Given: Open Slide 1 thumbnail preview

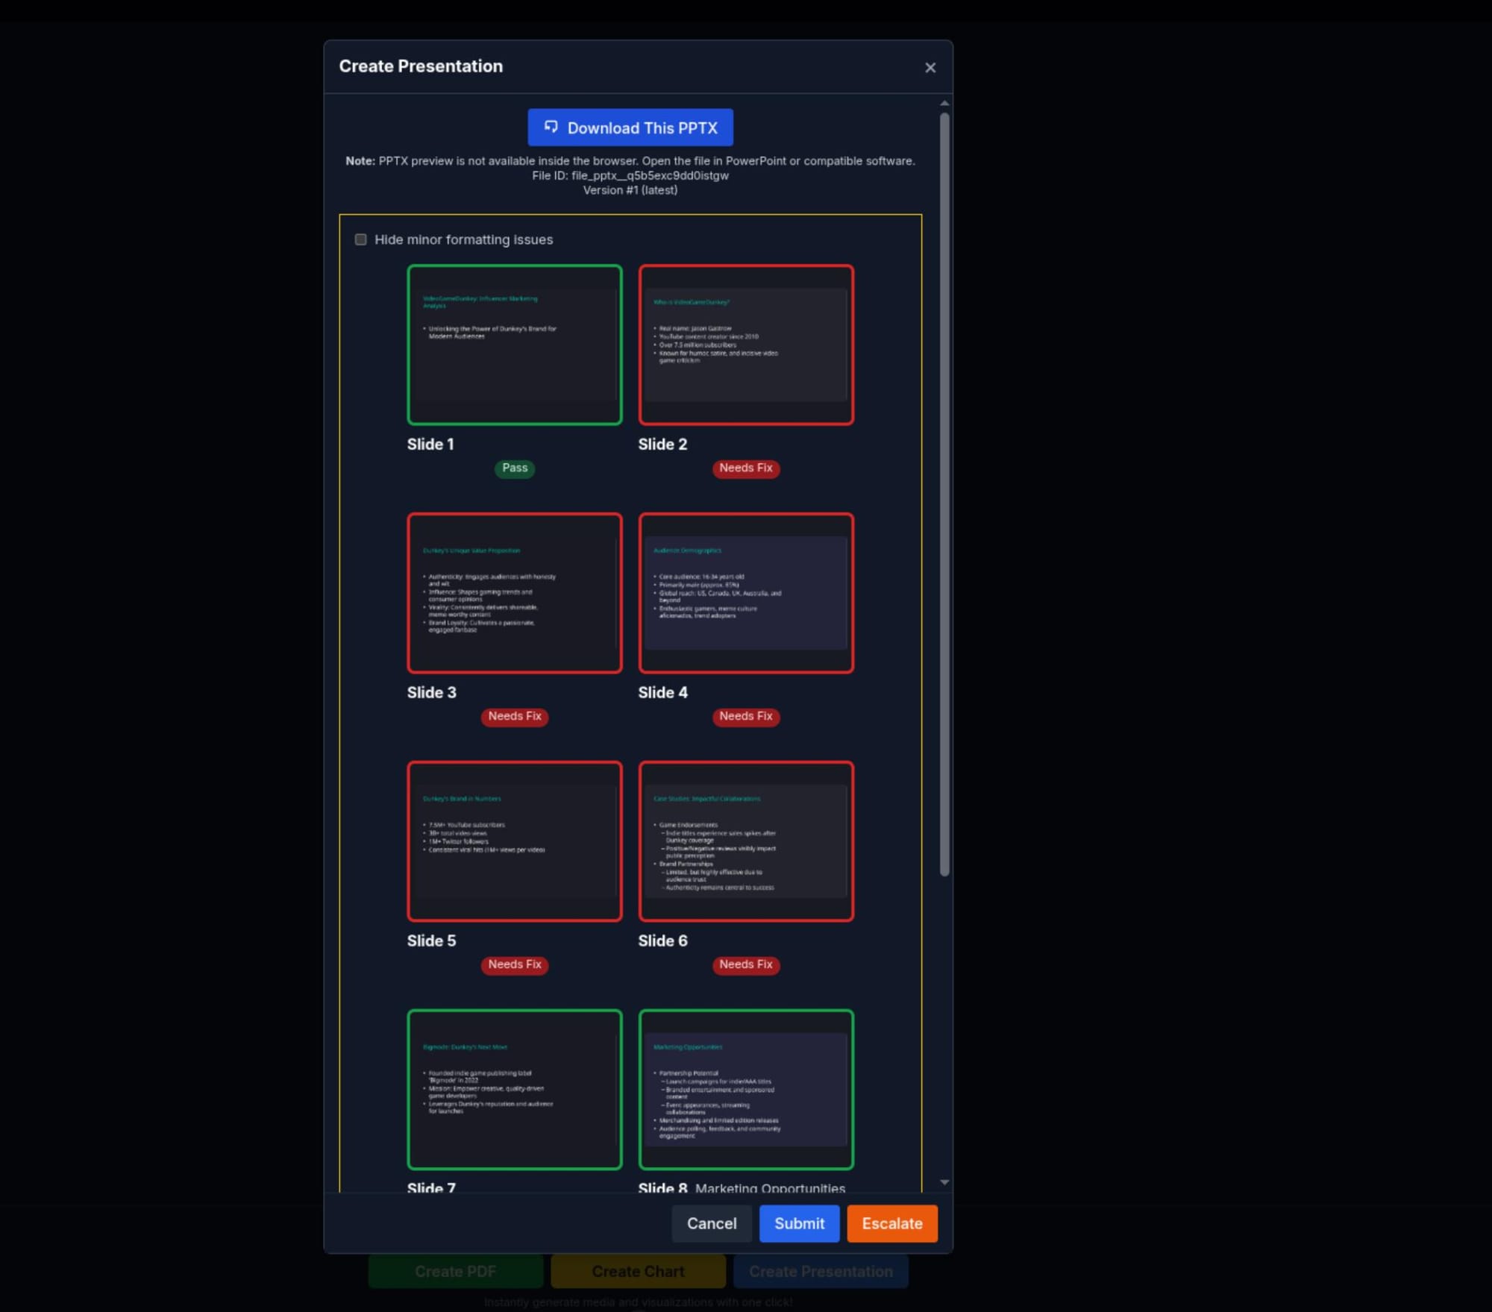Looking at the screenshot, I should (514, 345).
